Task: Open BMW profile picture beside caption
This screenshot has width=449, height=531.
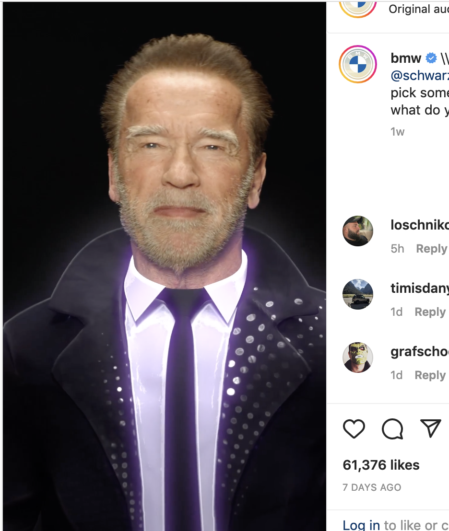Action: pyautogui.click(x=358, y=65)
